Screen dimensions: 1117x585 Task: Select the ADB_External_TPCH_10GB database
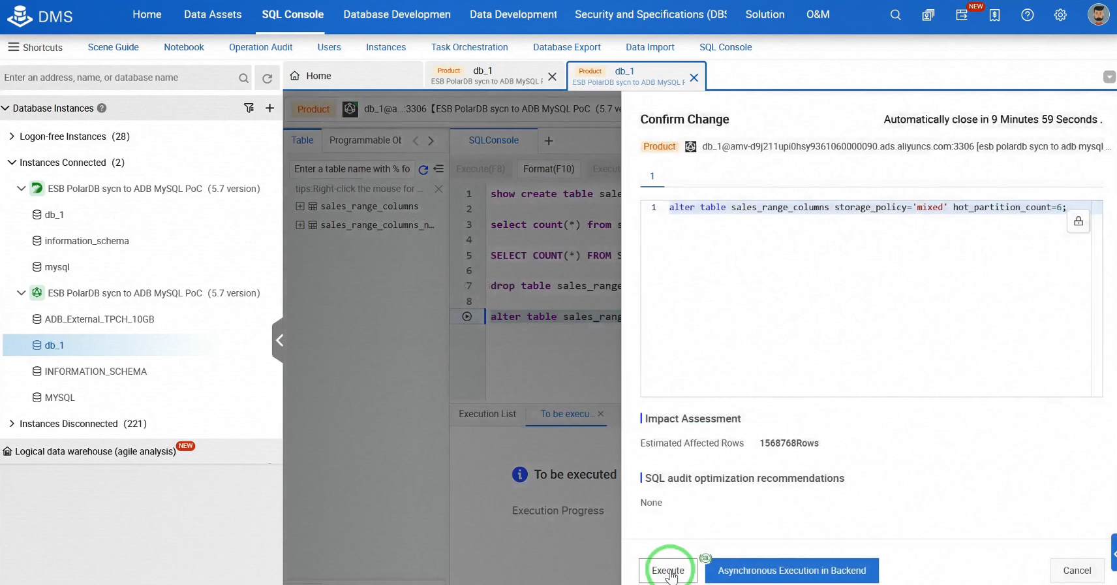click(x=99, y=319)
